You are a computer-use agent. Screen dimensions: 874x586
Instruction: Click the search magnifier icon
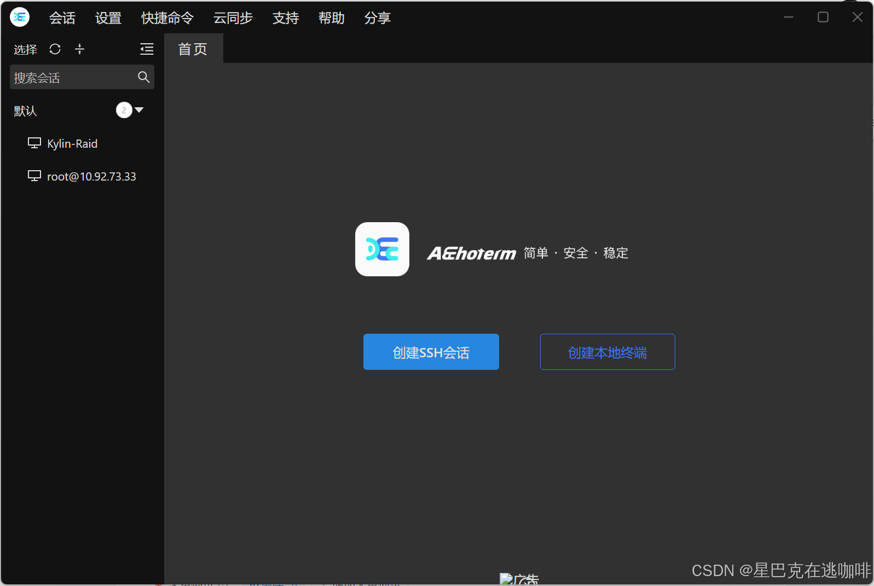pyautogui.click(x=143, y=77)
